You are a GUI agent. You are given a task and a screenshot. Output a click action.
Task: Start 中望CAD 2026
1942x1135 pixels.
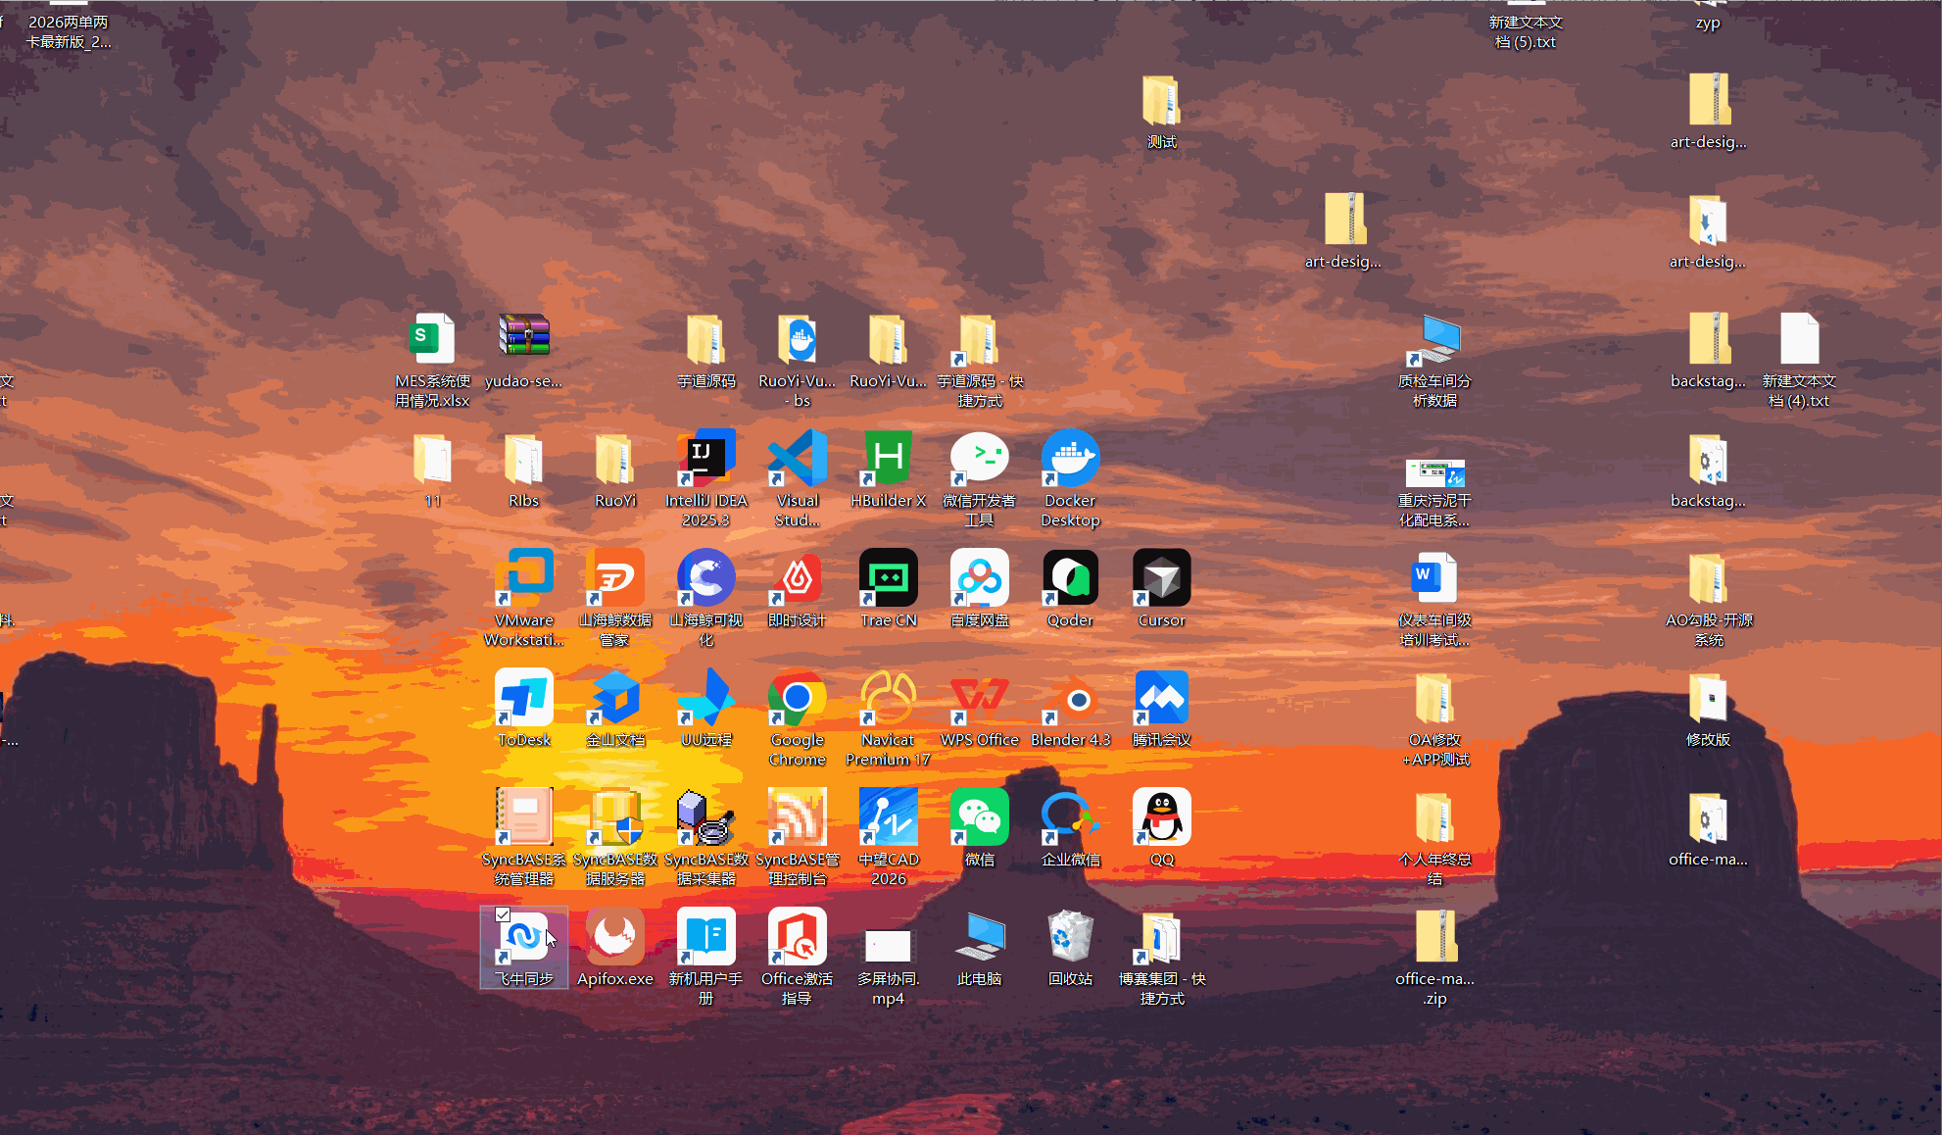(888, 816)
